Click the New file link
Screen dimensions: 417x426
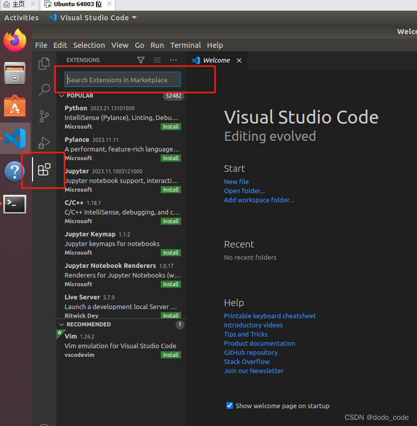pos(236,181)
